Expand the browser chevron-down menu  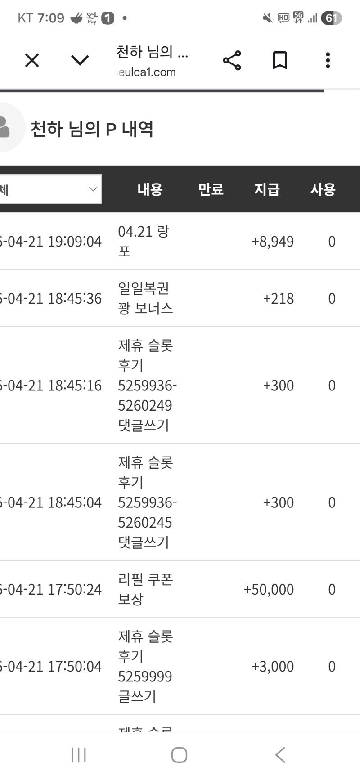coord(80,60)
